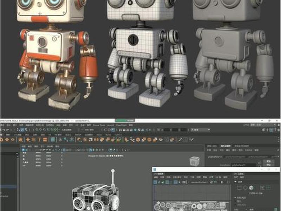
Task: Switch to the Bullet shelf tab
Action: [x=108, y=135]
